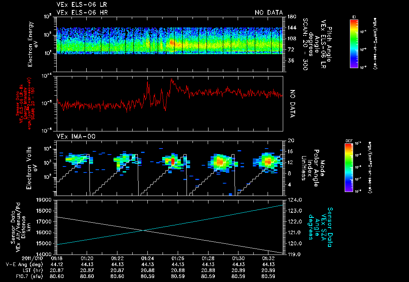Viewport: 409px width, 282px height.
Task: Click SZA axis tick '121.0'
Action: coord(295,233)
